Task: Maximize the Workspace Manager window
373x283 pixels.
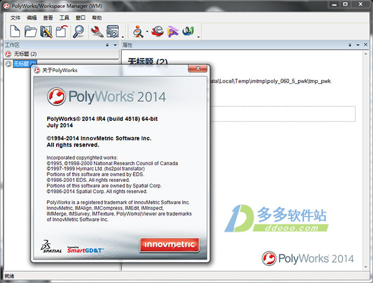Action: (x=345, y=4)
